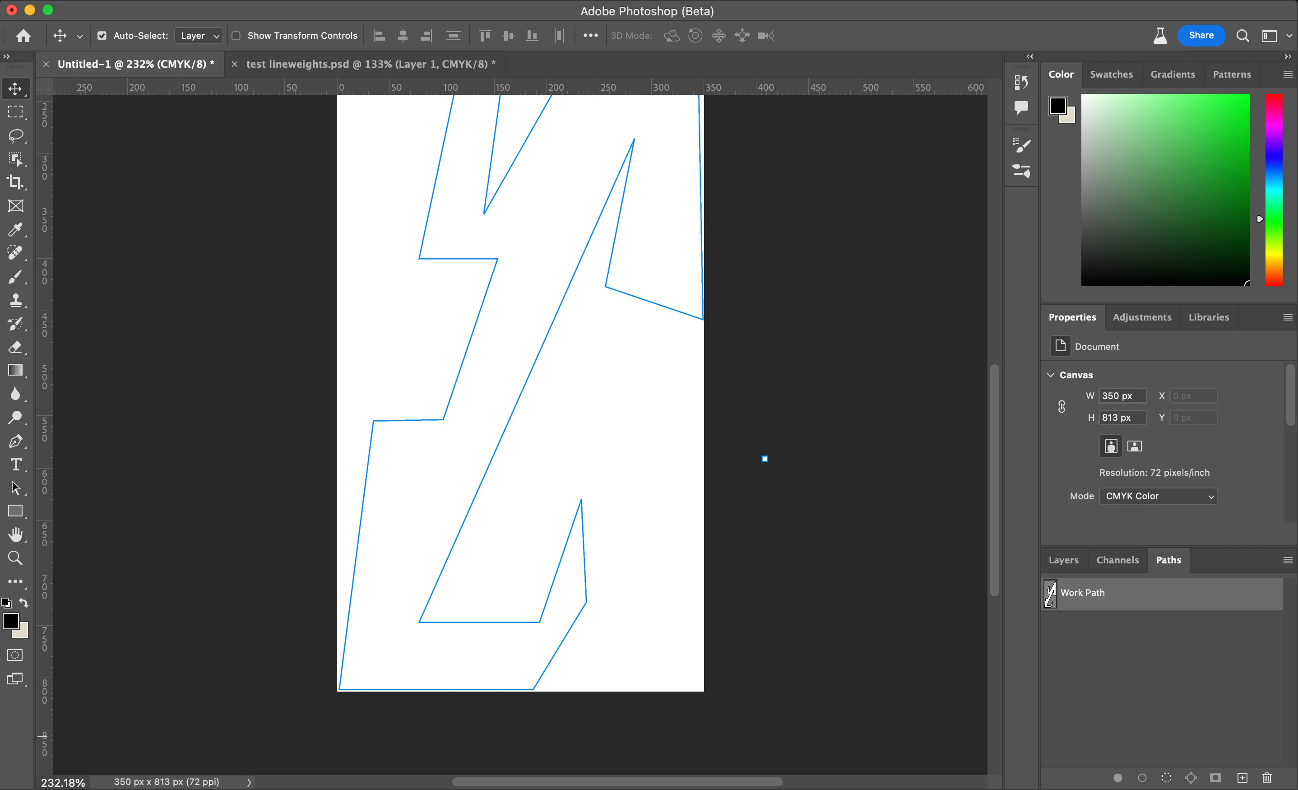This screenshot has width=1298, height=790.
Task: Enable Show Transform Controls checkbox
Action: click(236, 36)
